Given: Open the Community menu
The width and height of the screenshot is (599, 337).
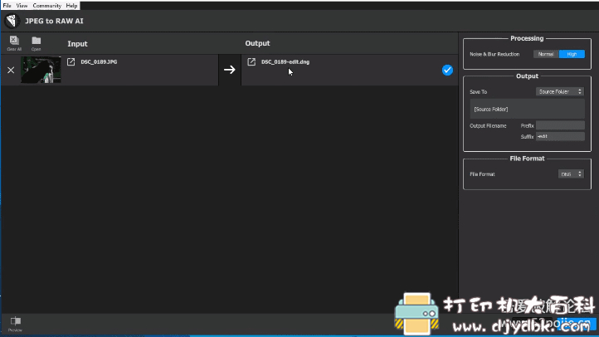Looking at the screenshot, I should (x=47, y=6).
